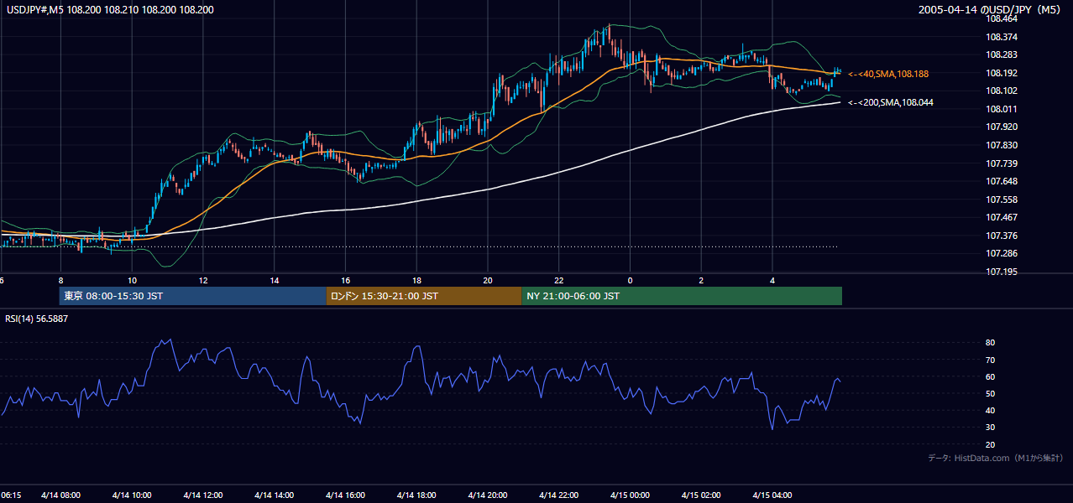Click hour label 14 on upper time axis
The height and width of the screenshot is (503, 1073).
(x=275, y=280)
